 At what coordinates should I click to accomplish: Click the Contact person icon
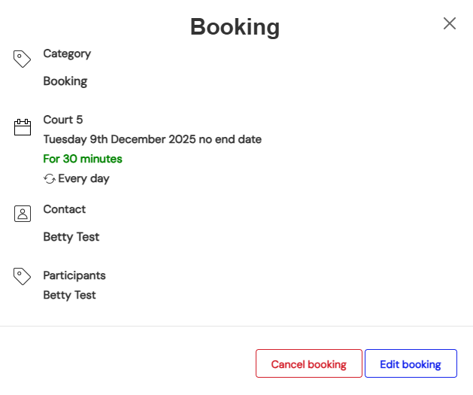click(x=23, y=214)
